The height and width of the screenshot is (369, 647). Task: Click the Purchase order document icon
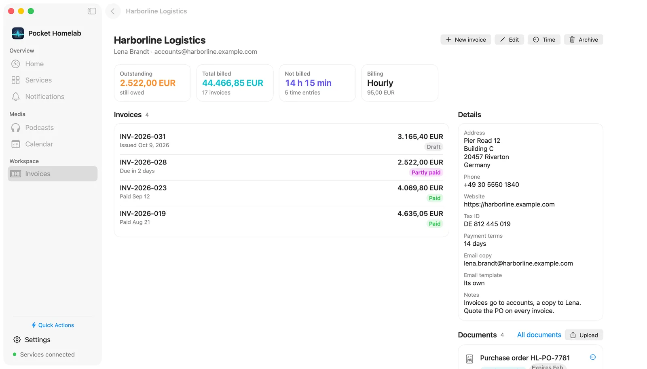click(469, 359)
